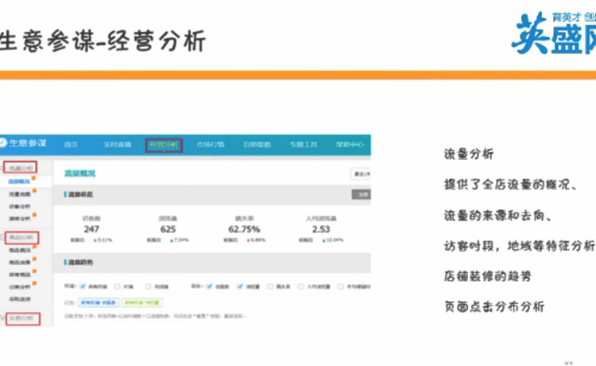Toggle the 所有终端 checkbox
Screen dimensions: 596x366
tap(83, 286)
